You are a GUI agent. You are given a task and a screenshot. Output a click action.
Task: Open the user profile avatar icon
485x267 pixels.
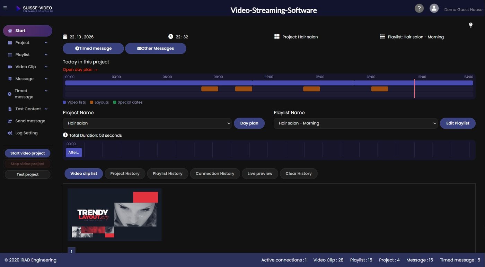click(434, 9)
